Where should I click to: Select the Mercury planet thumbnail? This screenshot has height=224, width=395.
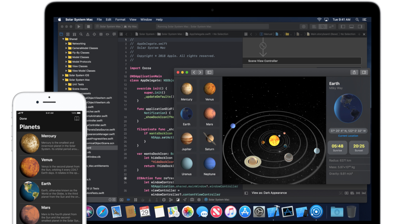click(187, 91)
